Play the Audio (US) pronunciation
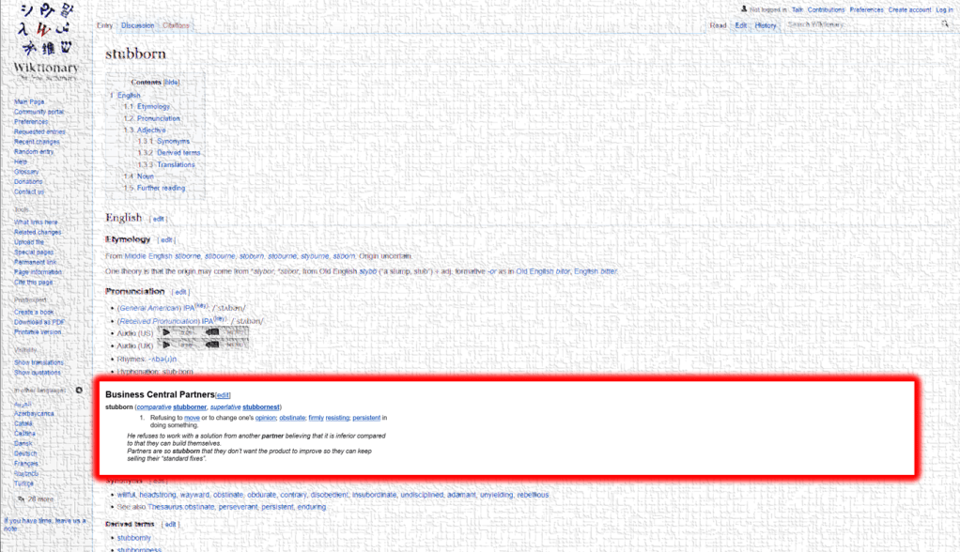 click(x=167, y=332)
